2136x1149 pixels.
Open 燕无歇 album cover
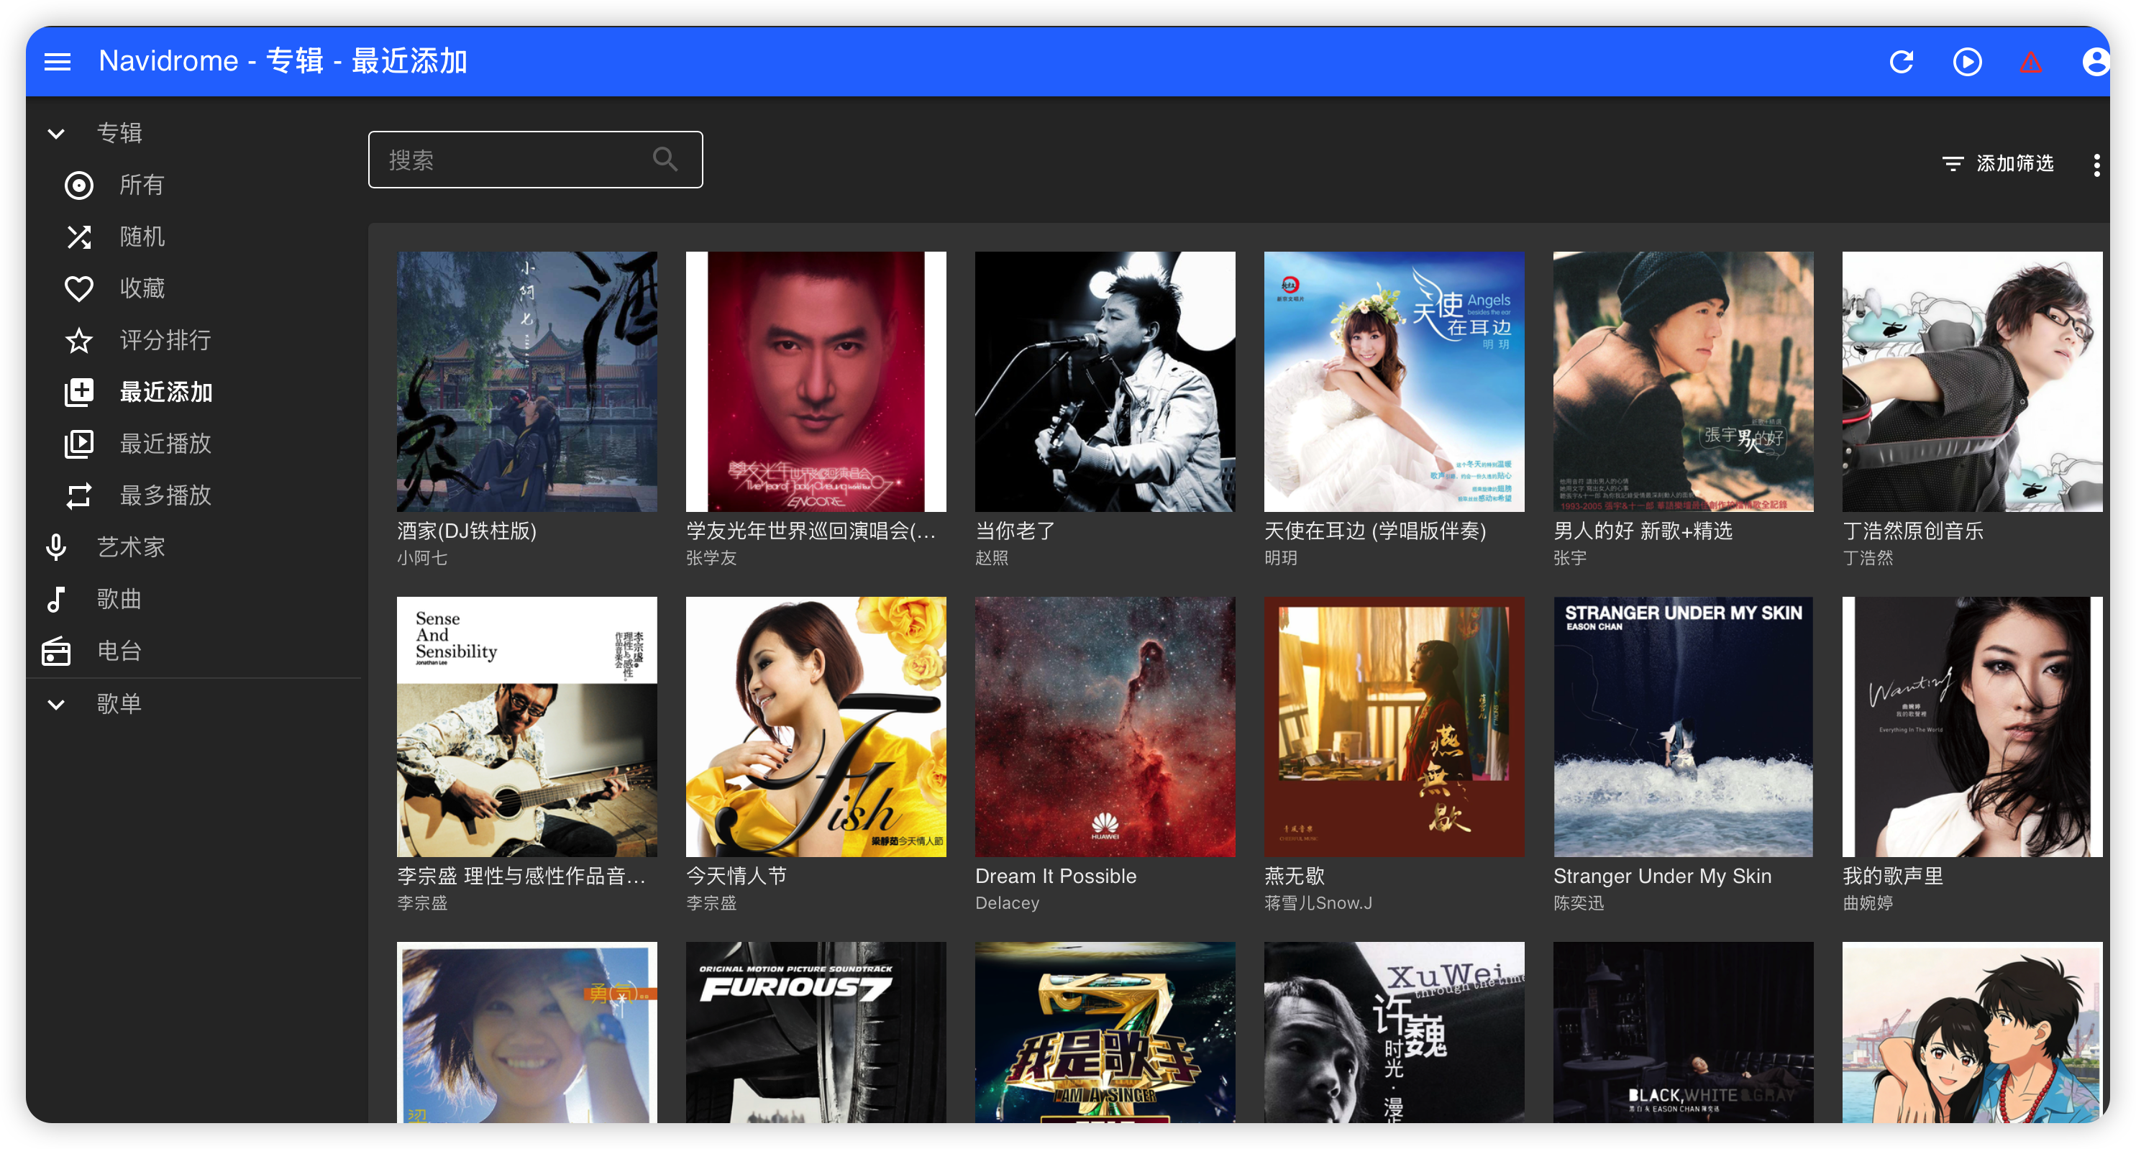[x=1394, y=726]
